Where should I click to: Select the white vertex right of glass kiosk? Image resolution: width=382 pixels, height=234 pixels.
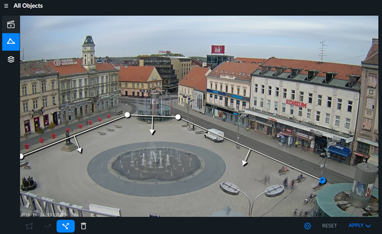tap(178, 117)
